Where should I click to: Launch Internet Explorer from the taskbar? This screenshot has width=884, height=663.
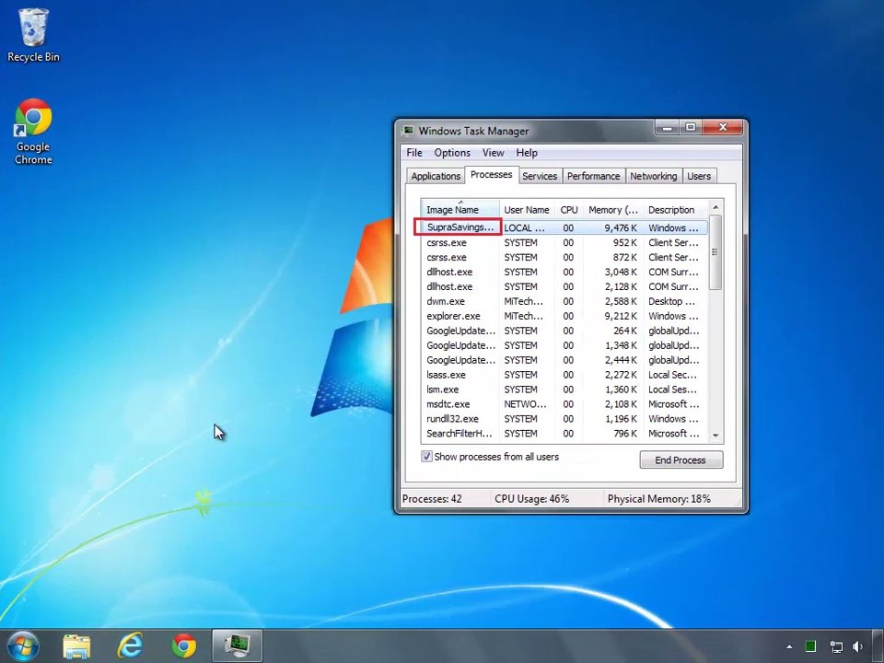130,646
